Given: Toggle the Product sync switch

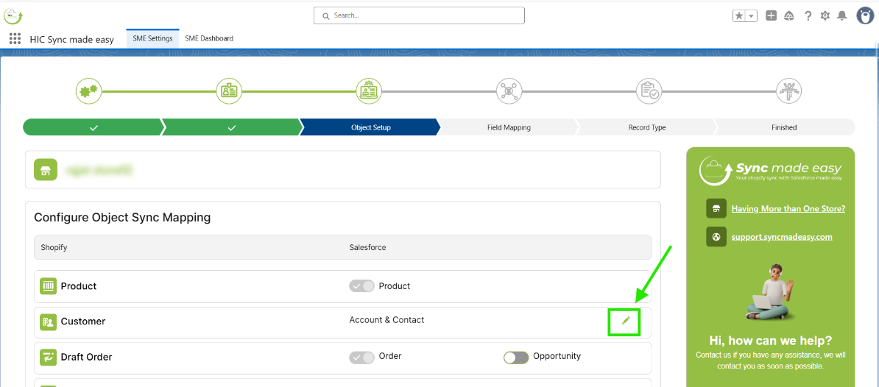Looking at the screenshot, I should tap(361, 286).
